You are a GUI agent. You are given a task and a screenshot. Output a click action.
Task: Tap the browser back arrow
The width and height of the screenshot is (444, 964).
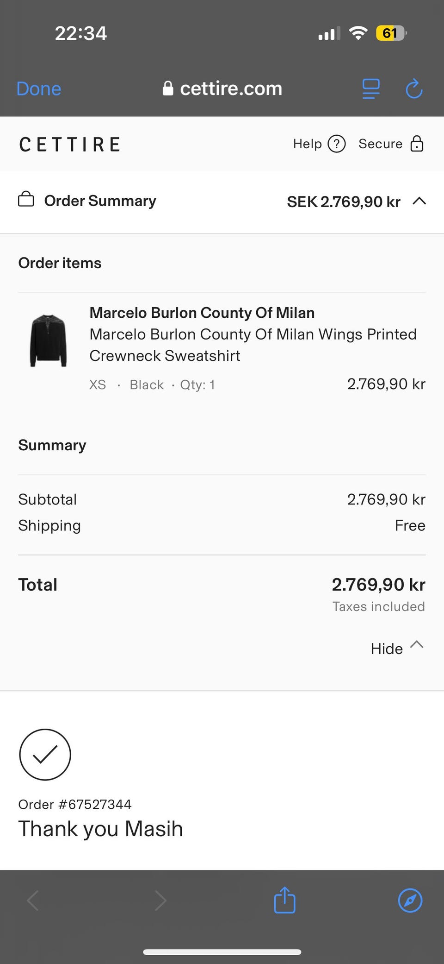[x=33, y=901]
